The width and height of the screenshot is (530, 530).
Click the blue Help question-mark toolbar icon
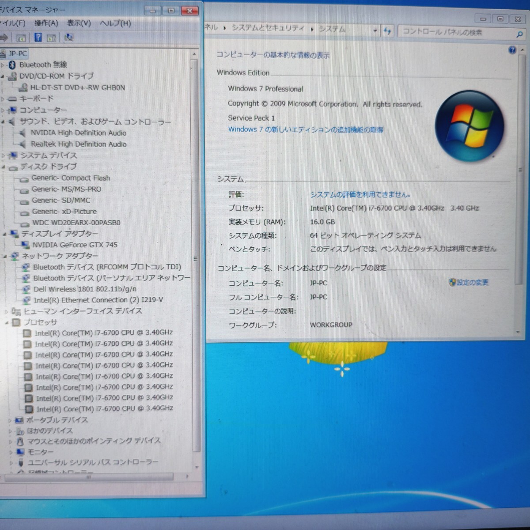click(38, 38)
